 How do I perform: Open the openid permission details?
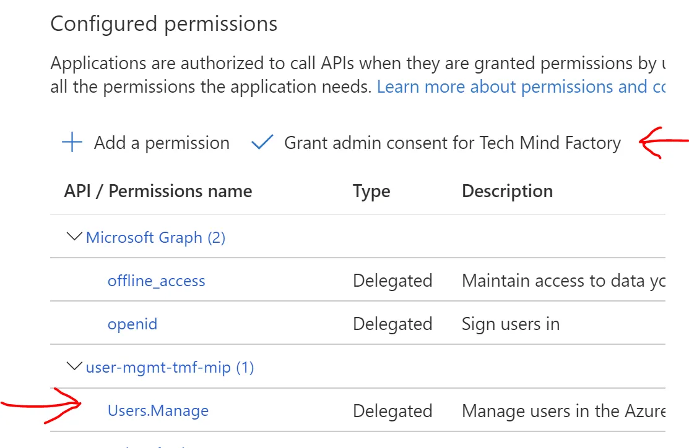pyautogui.click(x=132, y=324)
